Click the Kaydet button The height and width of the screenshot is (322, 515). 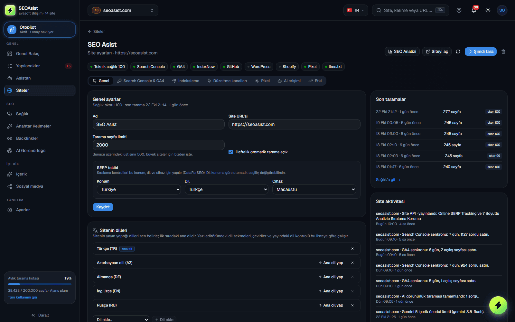pyautogui.click(x=103, y=207)
